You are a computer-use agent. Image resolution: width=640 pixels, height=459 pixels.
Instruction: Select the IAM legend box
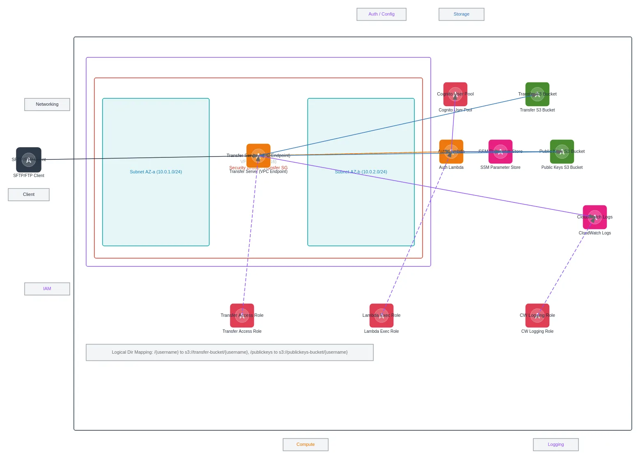pyautogui.click(x=47, y=289)
